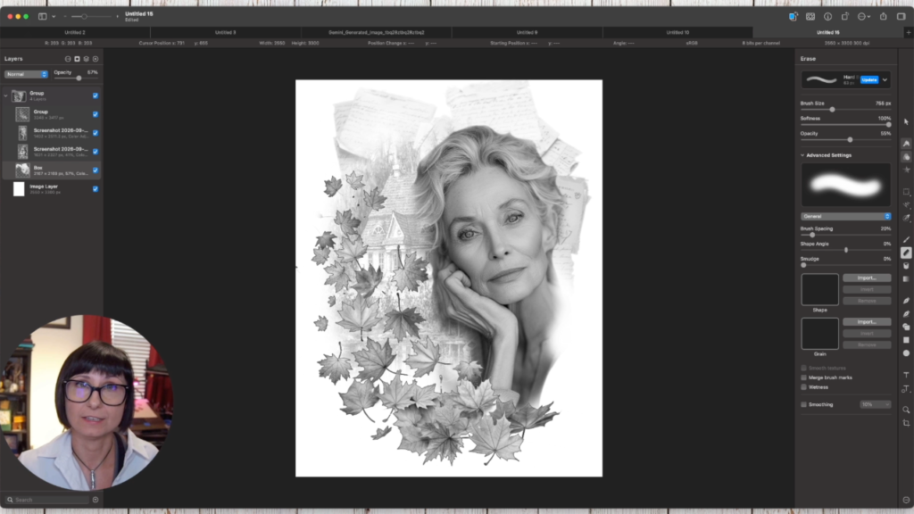Toggle the sidebar view button in title bar
The width and height of the screenshot is (914, 514).
pyautogui.click(x=43, y=16)
